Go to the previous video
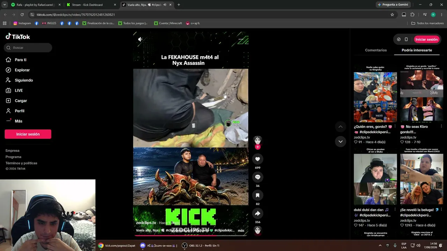 tap(340, 127)
